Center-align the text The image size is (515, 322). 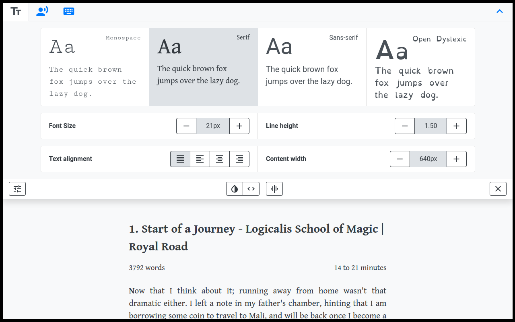click(220, 159)
